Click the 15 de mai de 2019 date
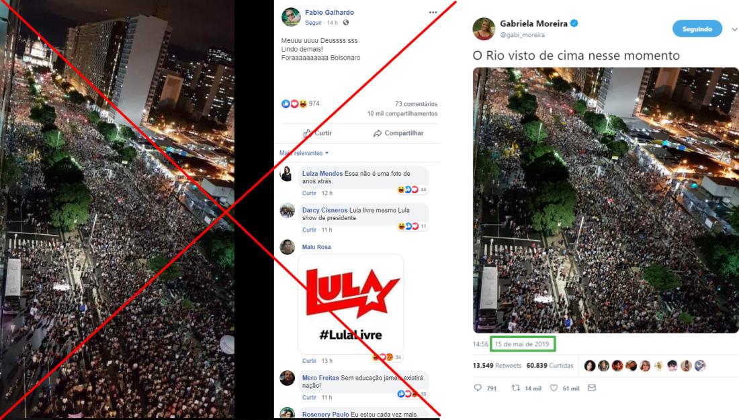 522,344
